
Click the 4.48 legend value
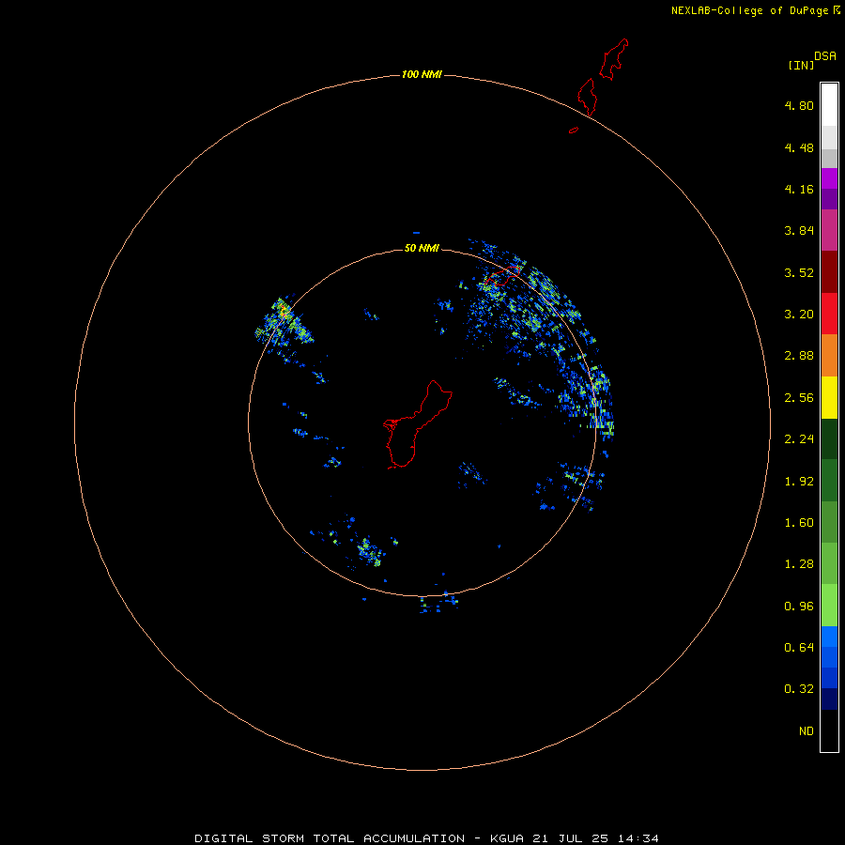pos(799,147)
